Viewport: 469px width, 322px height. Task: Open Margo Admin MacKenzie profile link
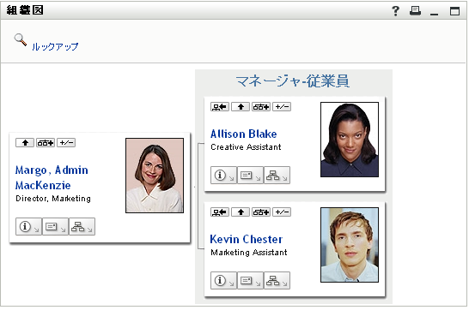click(52, 177)
